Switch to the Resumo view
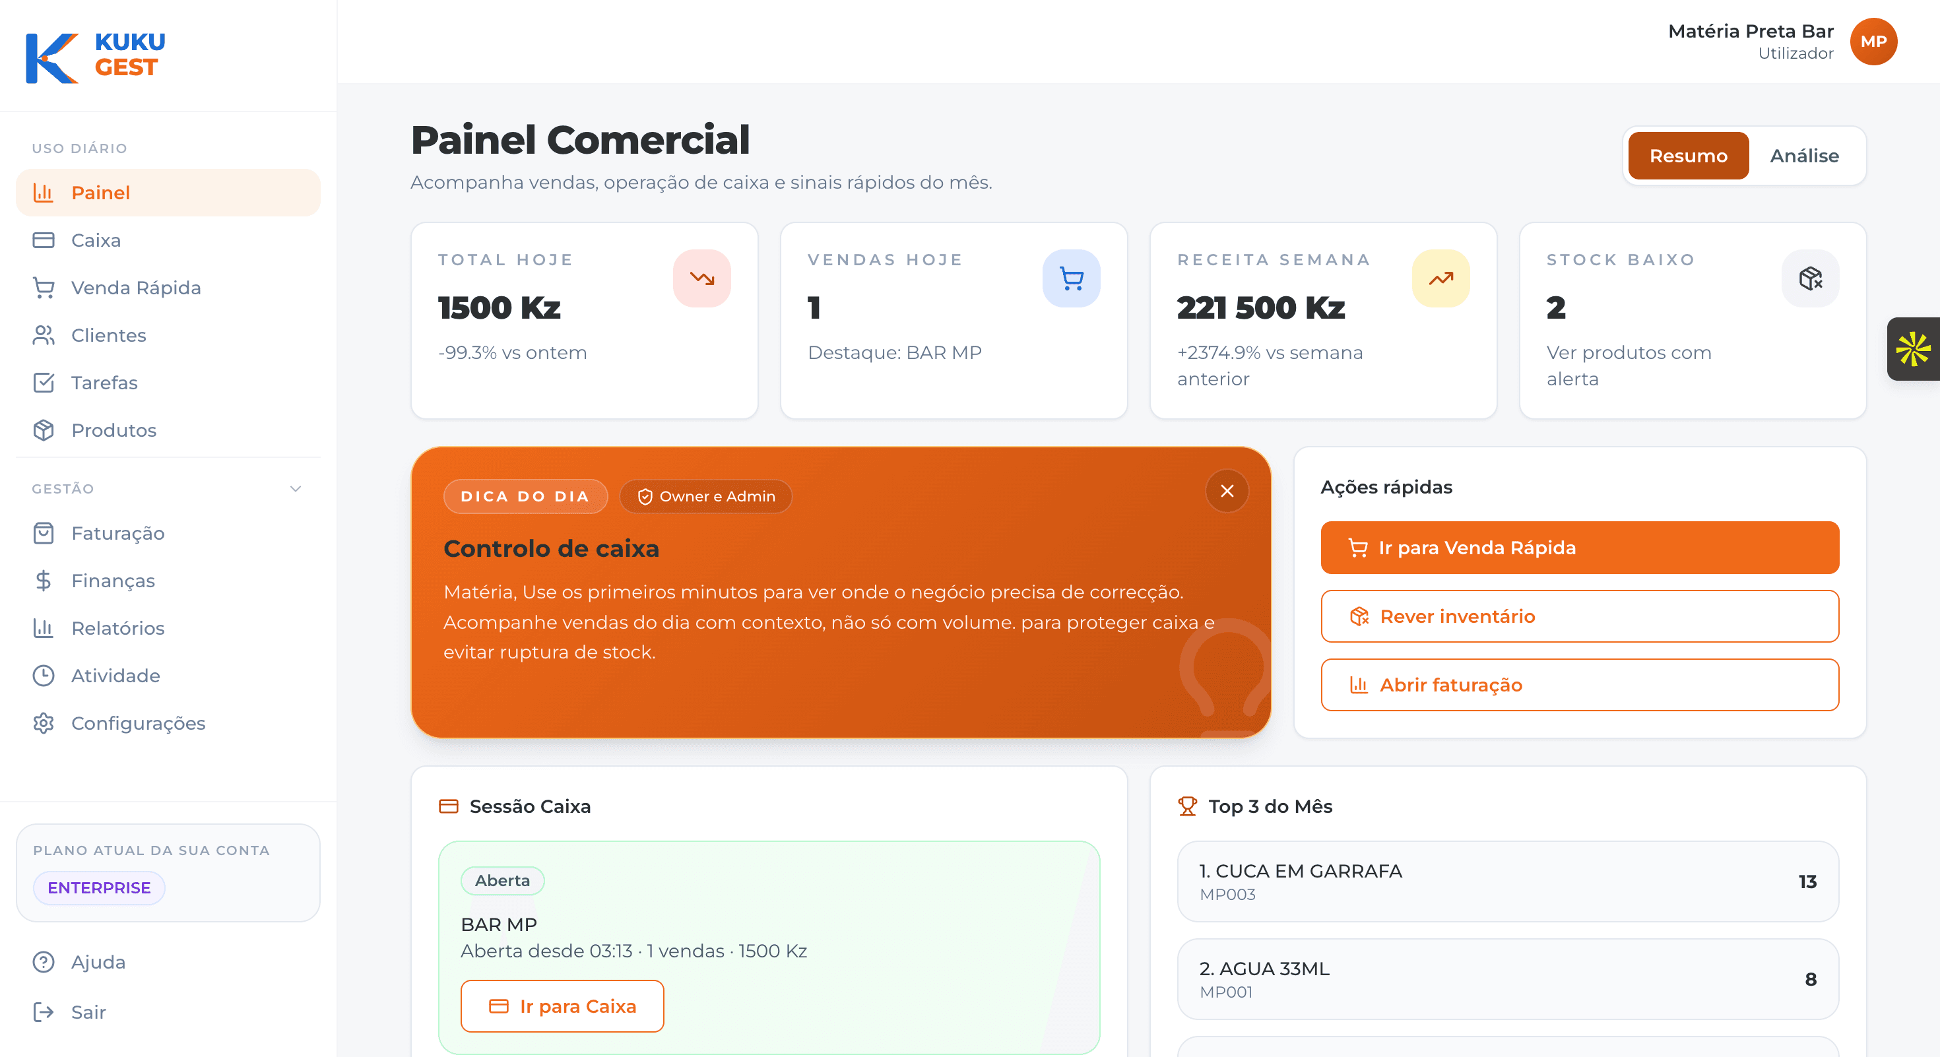 tap(1688, 156)
